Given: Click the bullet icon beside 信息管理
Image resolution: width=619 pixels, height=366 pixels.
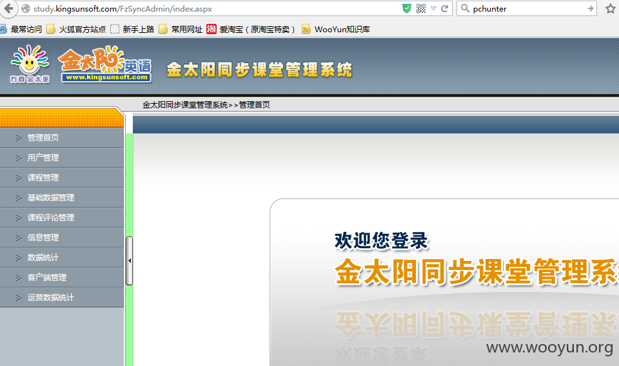Looking at the screenshot, I should click(x=18, y=237).
